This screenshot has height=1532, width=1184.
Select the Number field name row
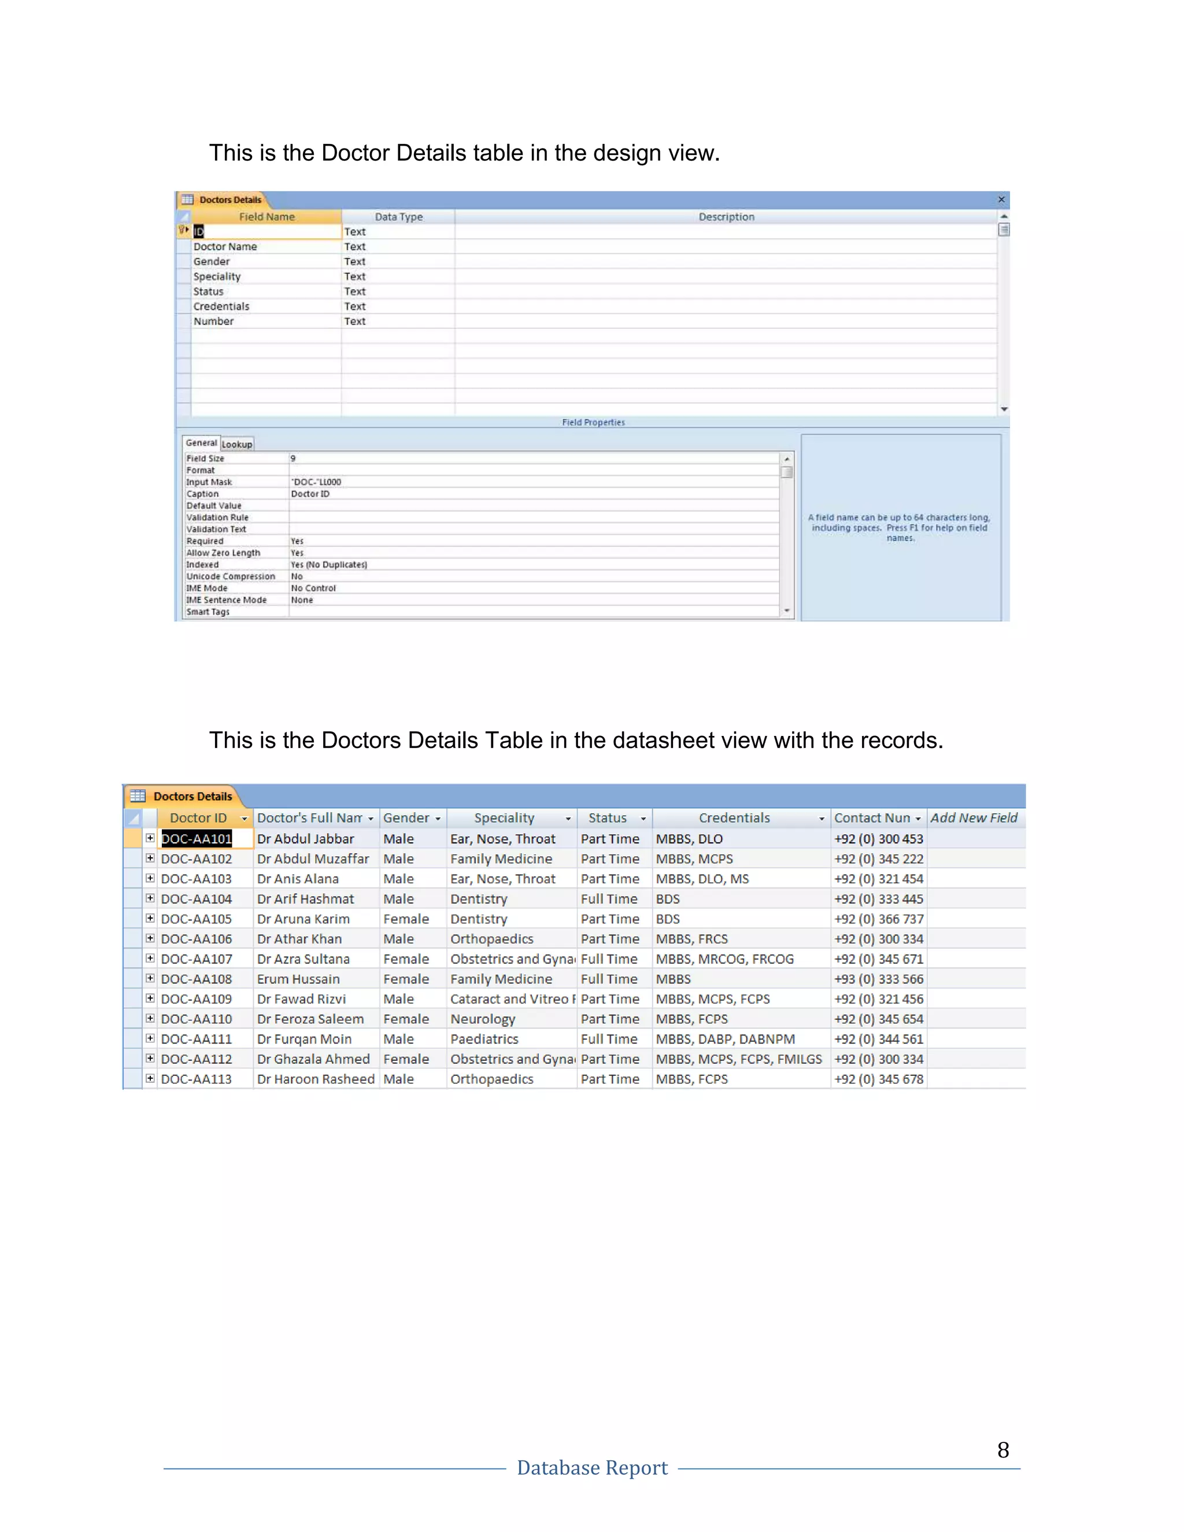[266, 321]
